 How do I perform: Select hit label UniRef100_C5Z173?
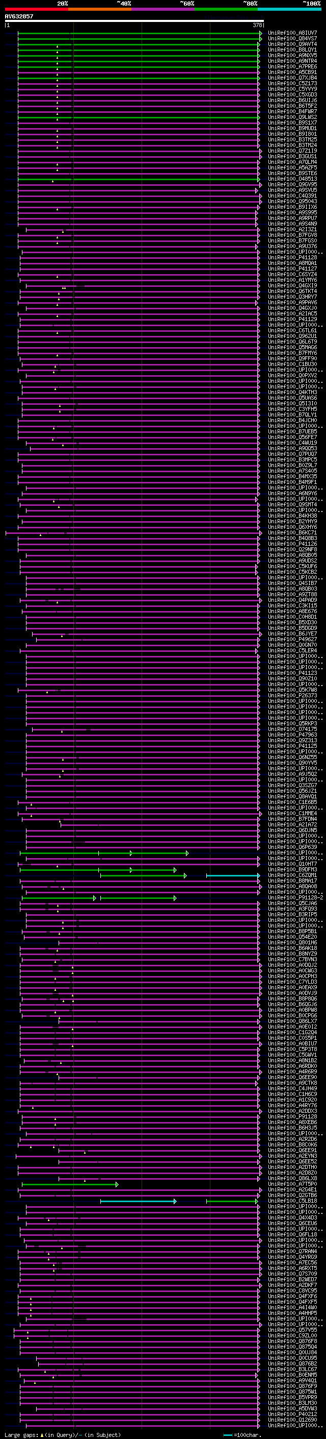(x=292, y=83)
